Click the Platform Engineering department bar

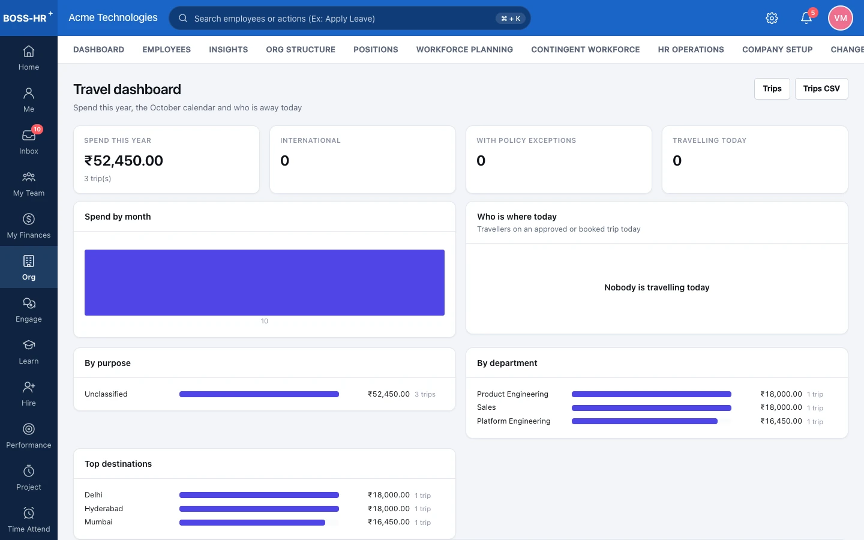644,421
